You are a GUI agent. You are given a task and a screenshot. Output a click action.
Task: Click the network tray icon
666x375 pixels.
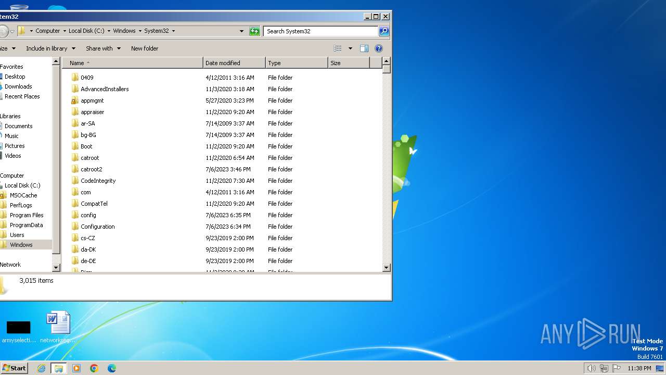[604, 368]
